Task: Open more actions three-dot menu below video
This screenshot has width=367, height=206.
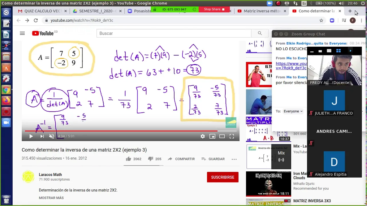Action: pos(234,159)
